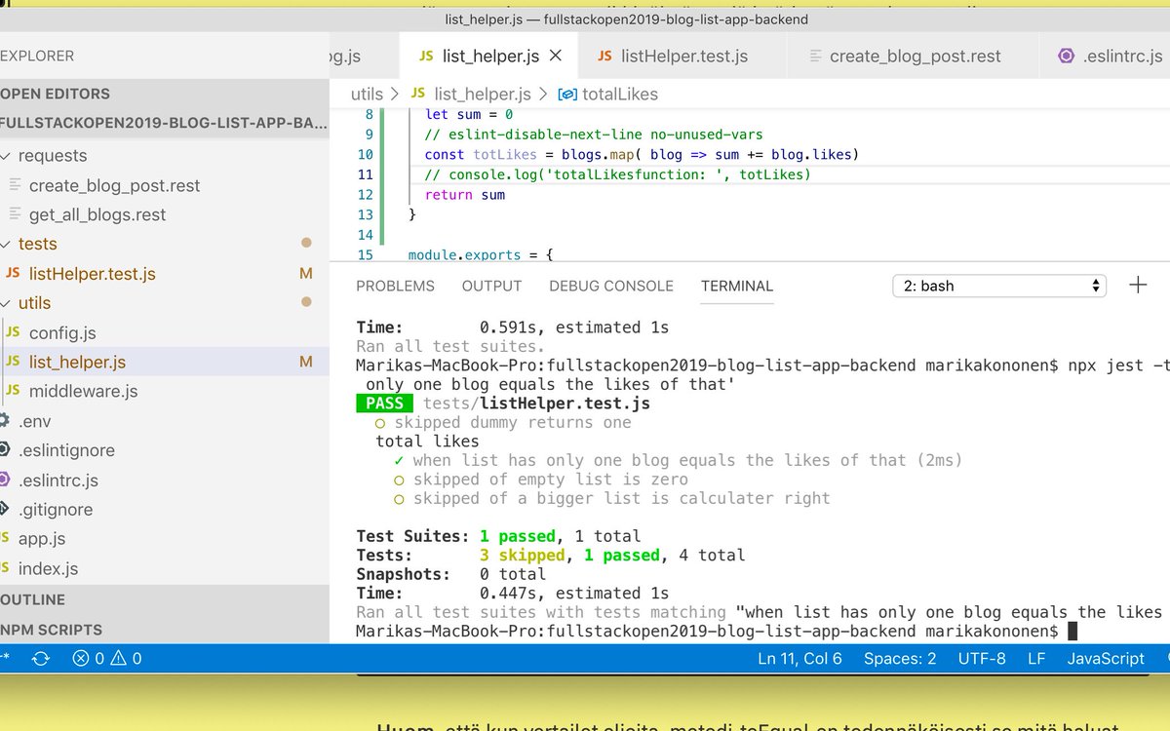Click 'Test Suites: 1 passed, 1 total' line
Screen dimensions: 1170x731
point(498,536)
